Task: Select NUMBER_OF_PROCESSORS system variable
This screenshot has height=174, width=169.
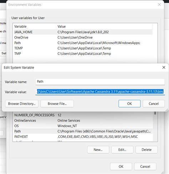Action: pyautogui.click(x=83, y=115)
